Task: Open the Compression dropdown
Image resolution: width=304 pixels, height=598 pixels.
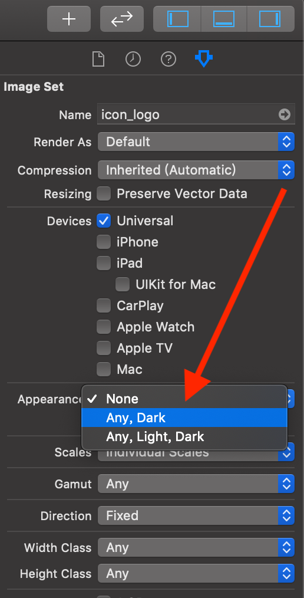Action: 196,170
